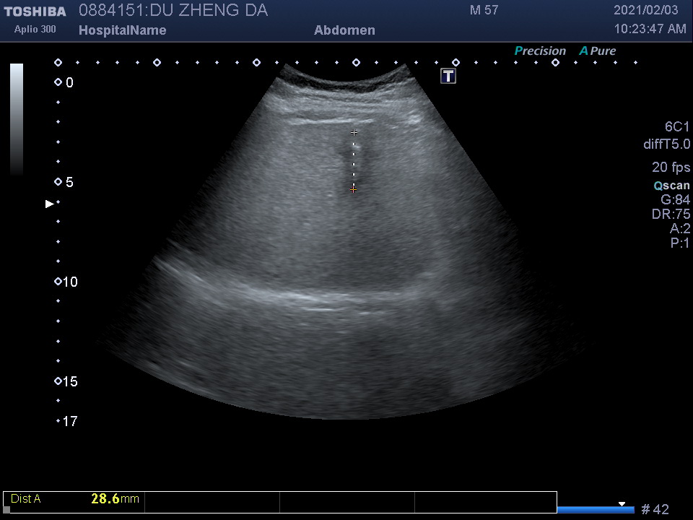Screen dimensions: 693x520
Task: Click the G:84 gain parameter
Action: click(675, 200)
